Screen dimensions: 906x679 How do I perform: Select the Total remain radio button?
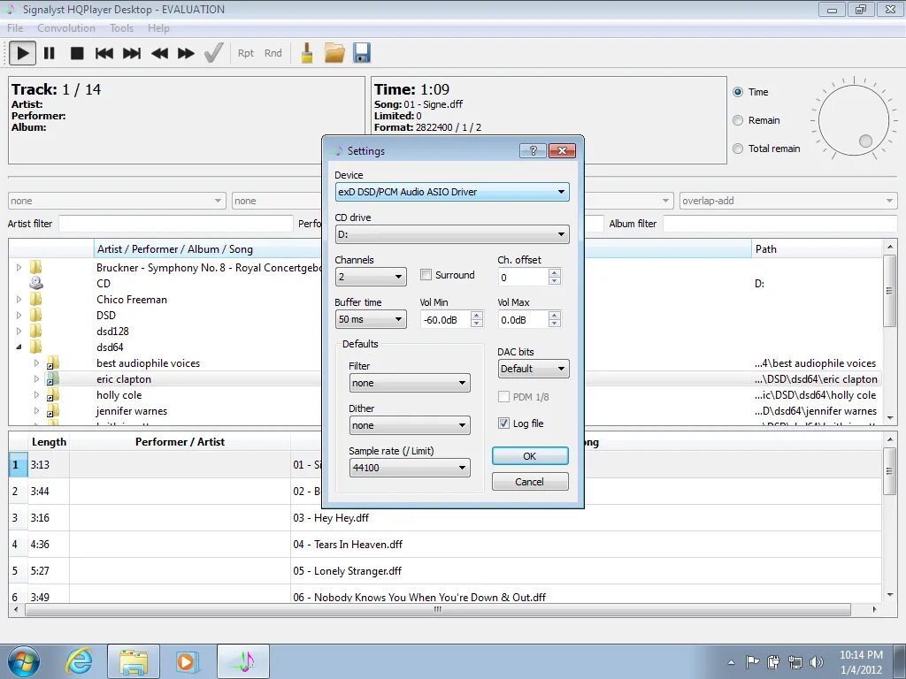point(738,149)
